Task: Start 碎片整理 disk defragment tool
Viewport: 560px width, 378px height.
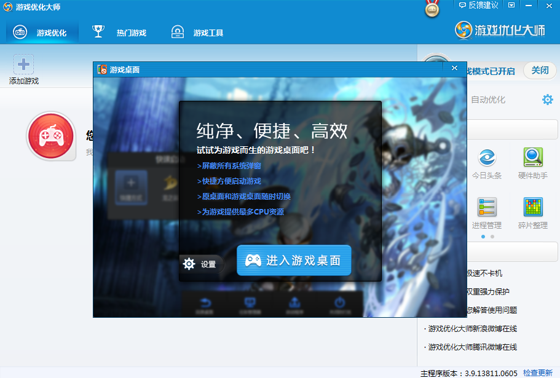Action: pyautogui.click(x=532, y=209)
